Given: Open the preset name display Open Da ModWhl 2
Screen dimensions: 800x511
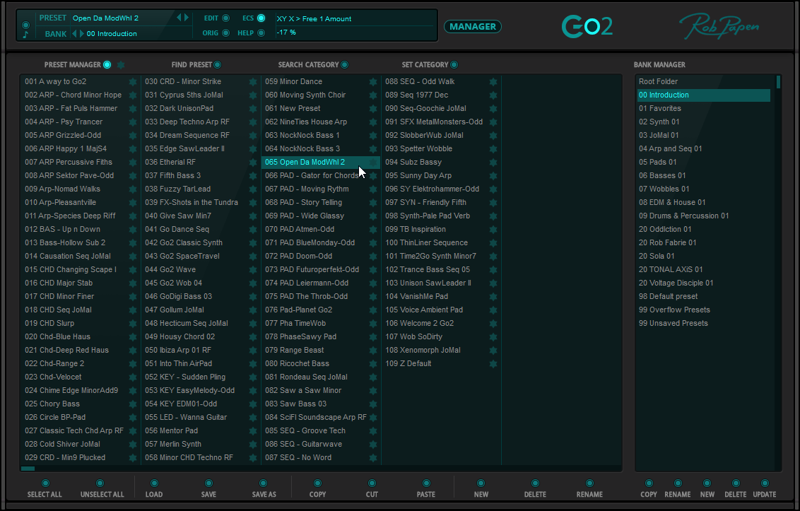Looking at the screenshot, I should click(105, 18).
